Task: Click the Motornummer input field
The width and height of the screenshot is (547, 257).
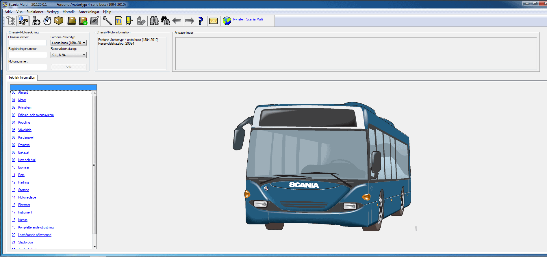Action: [27, 67]
